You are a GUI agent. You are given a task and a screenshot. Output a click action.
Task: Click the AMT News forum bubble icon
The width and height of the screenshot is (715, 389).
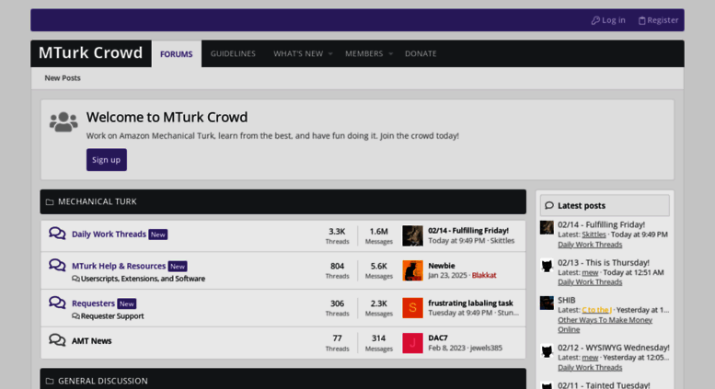pyautogui.click(x=57, y=340)
